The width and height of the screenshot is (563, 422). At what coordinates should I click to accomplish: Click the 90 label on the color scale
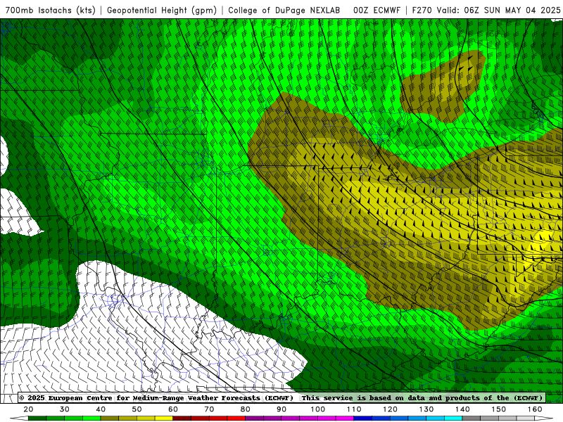click(x=281, y=409)
